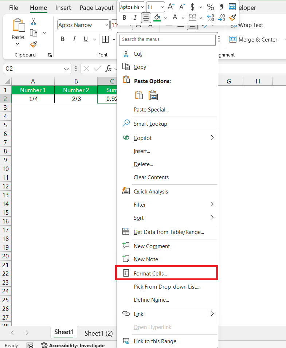Switch to the Page Layout tab
Image resolution: width=286 pixels, height=348 pixels.
pyautogui.click(x=97, y=8)
